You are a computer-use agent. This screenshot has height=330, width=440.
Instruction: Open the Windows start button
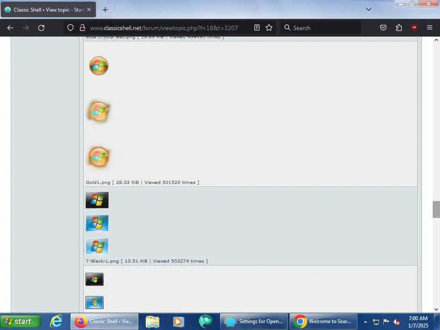(21, 321)
